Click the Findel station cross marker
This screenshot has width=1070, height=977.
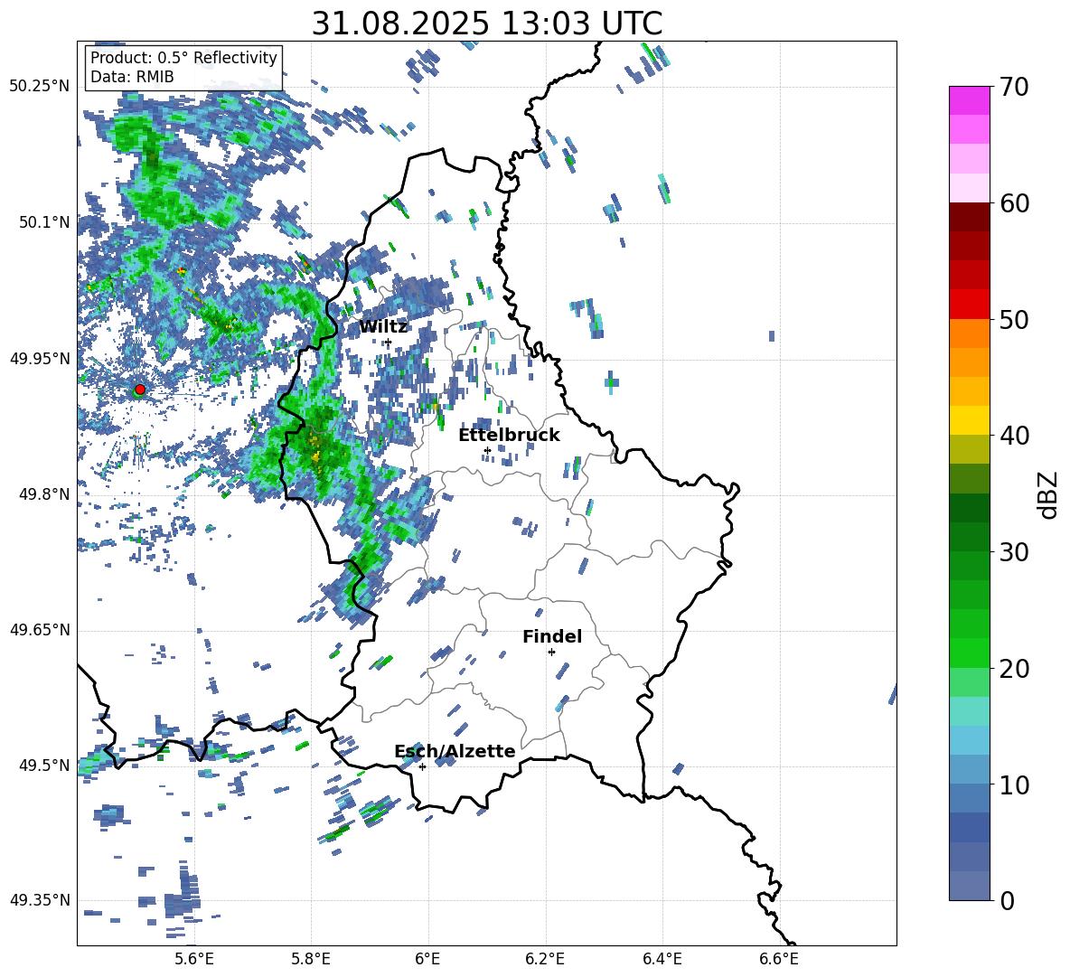pos(551,652)
